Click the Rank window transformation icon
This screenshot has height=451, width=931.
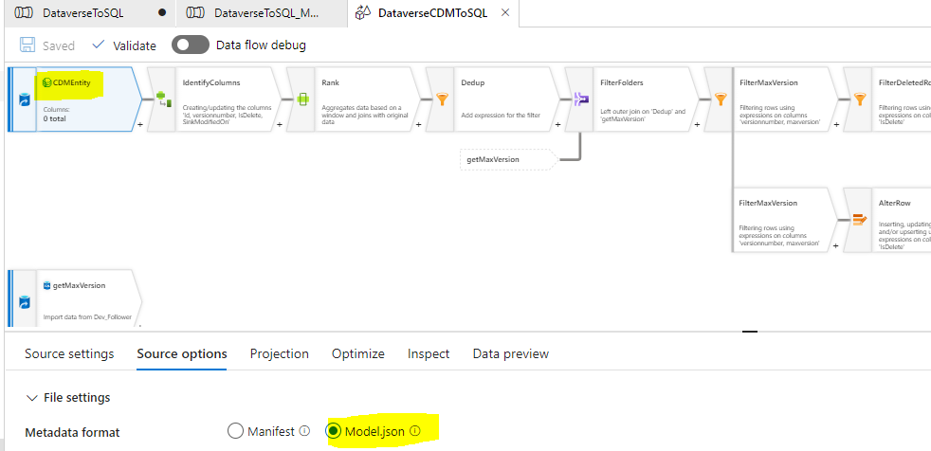[302, 99]
